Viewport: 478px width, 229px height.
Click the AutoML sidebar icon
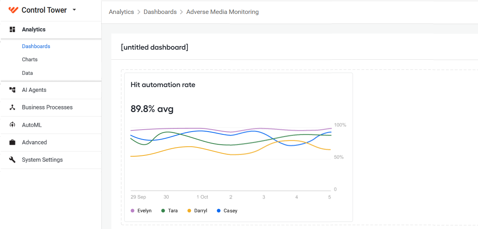(x=12, y=125)
